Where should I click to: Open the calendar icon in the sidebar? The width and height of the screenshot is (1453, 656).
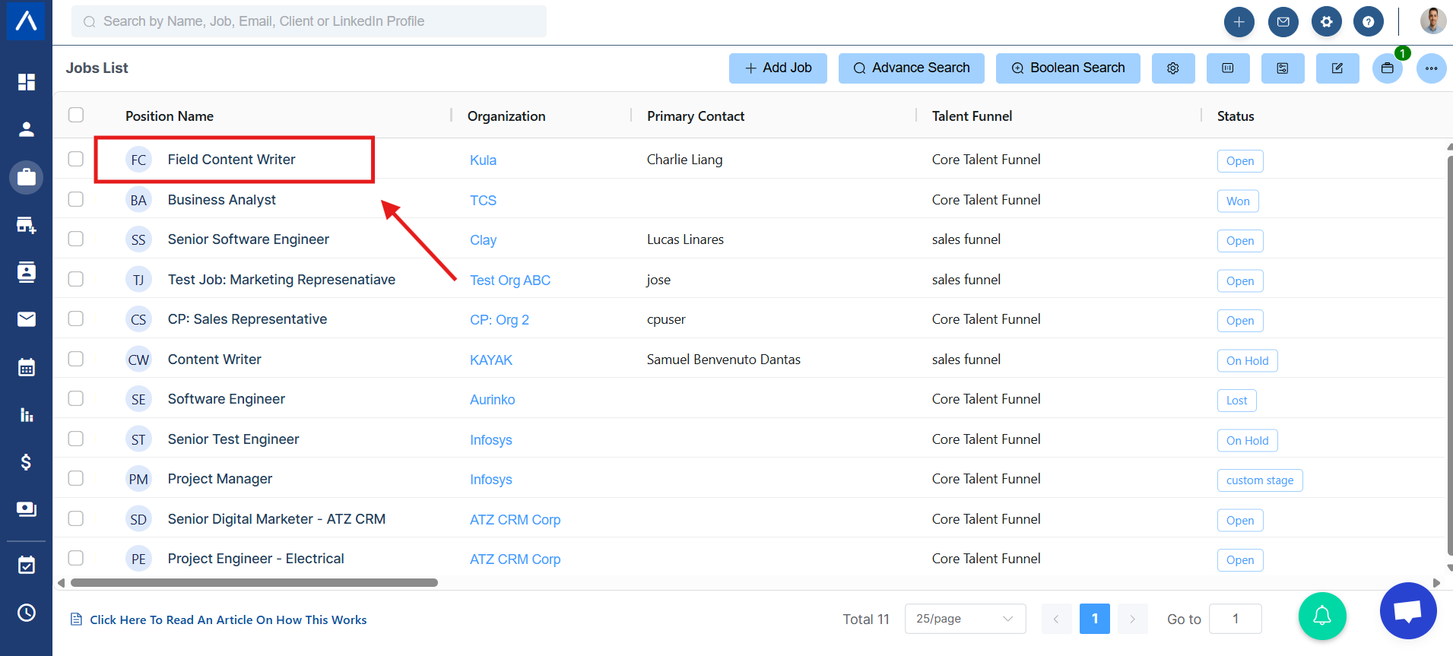[x=27, y=368]
